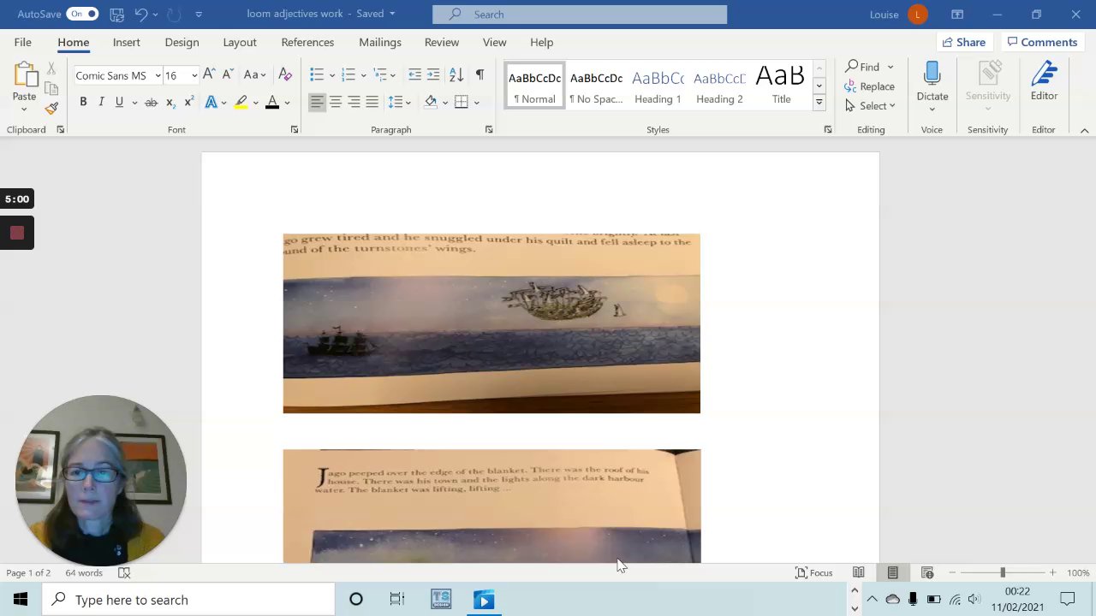Open the Select dropdown in Editing

870,106
